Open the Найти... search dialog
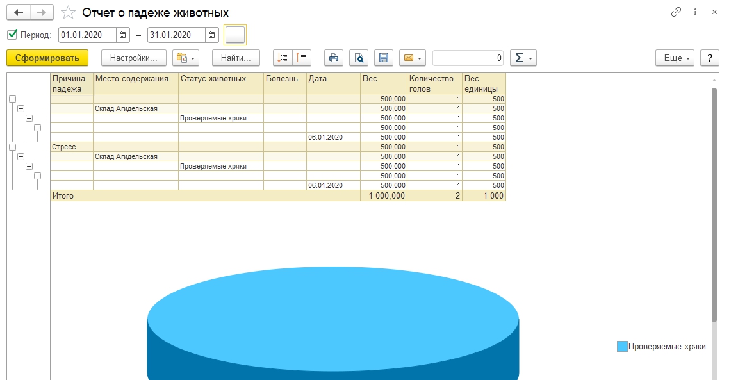The height and width of the screenshot is (380, 731). 236,58
